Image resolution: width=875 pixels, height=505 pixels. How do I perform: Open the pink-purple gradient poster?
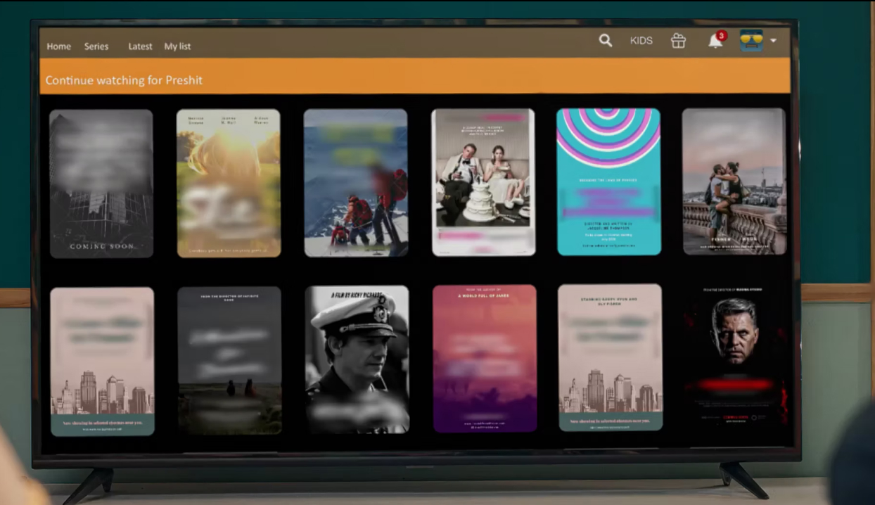pos(485,358)
